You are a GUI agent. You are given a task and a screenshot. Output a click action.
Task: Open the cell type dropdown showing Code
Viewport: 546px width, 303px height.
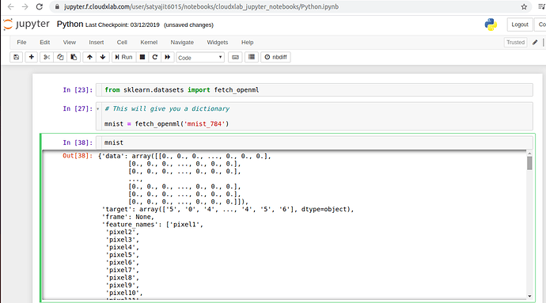pyautogui.click(x=200, y=58)
